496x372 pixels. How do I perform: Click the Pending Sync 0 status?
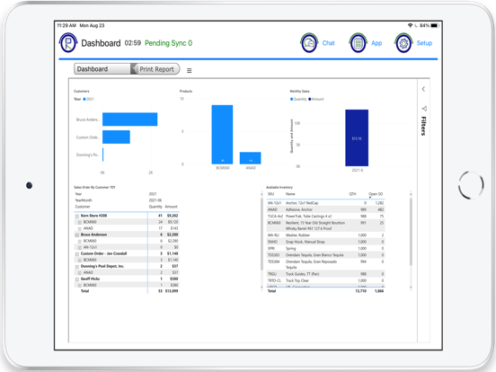(168, 43)
